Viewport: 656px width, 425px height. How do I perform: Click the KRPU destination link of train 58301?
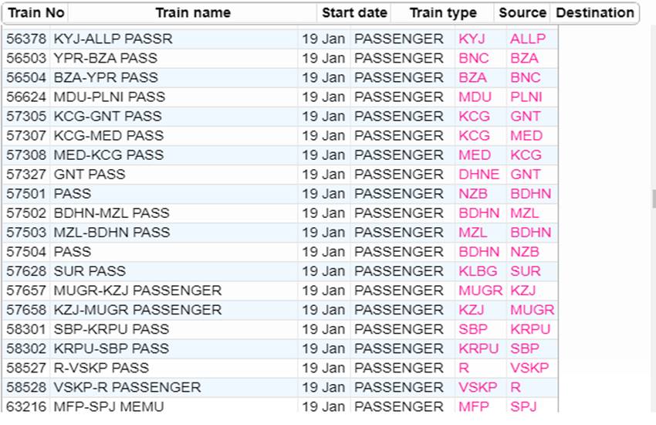pyautogui.click(x=530, y=329)
